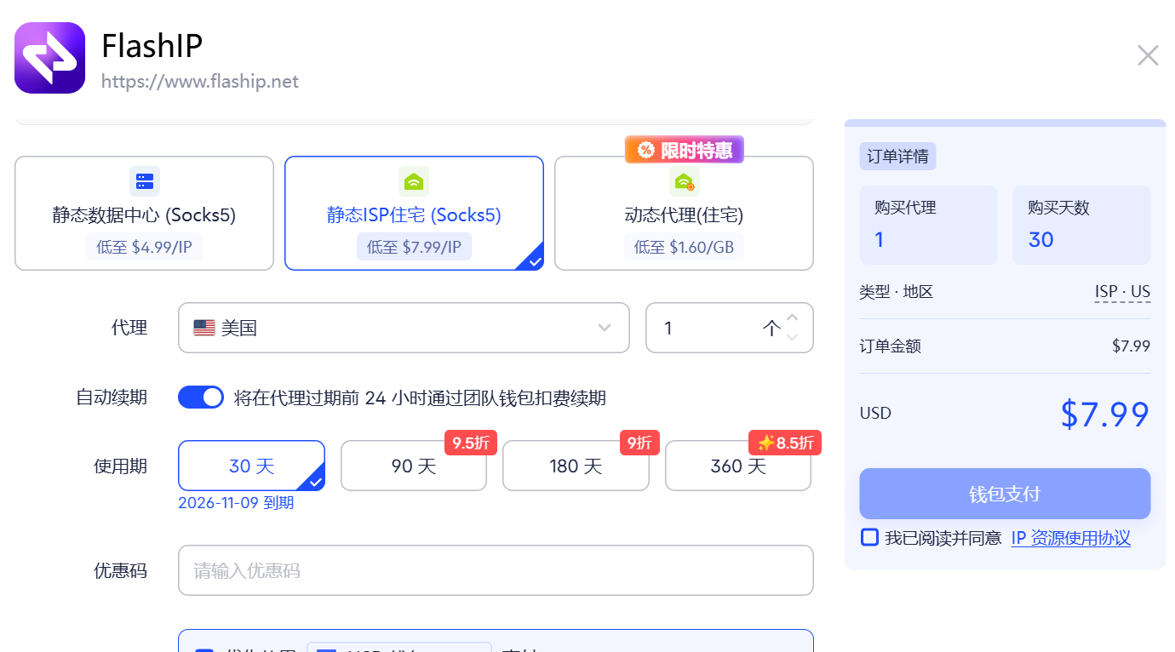The width and height of the screenshot is (1175, 652).
Task: Select 动态代理(住宅) plan tab
Action: point(684,213)
